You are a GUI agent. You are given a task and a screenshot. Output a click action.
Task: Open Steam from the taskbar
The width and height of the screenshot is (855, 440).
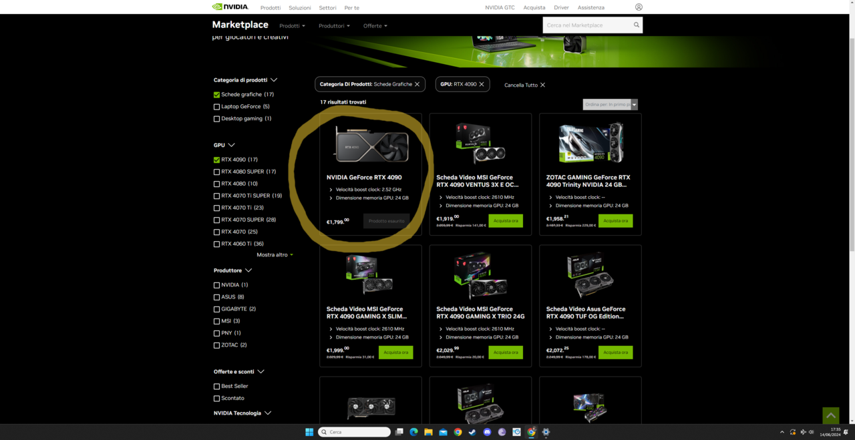point(472,432)
